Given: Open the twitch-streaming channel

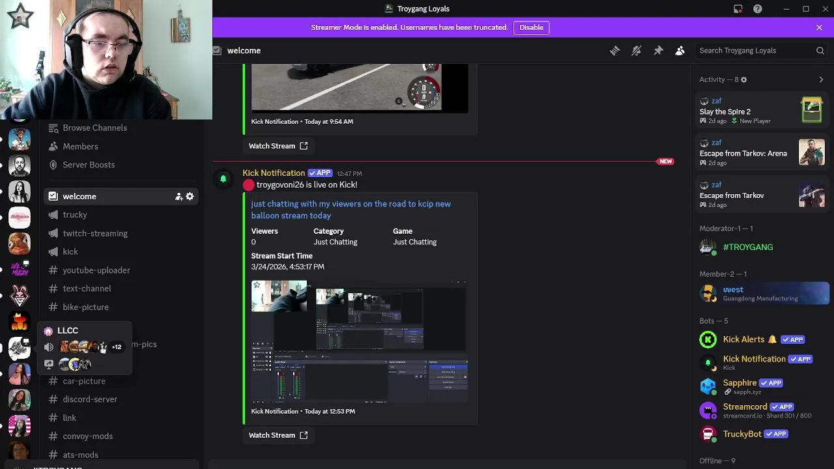Looking at the screenshot, I should [x=121, y=233].
